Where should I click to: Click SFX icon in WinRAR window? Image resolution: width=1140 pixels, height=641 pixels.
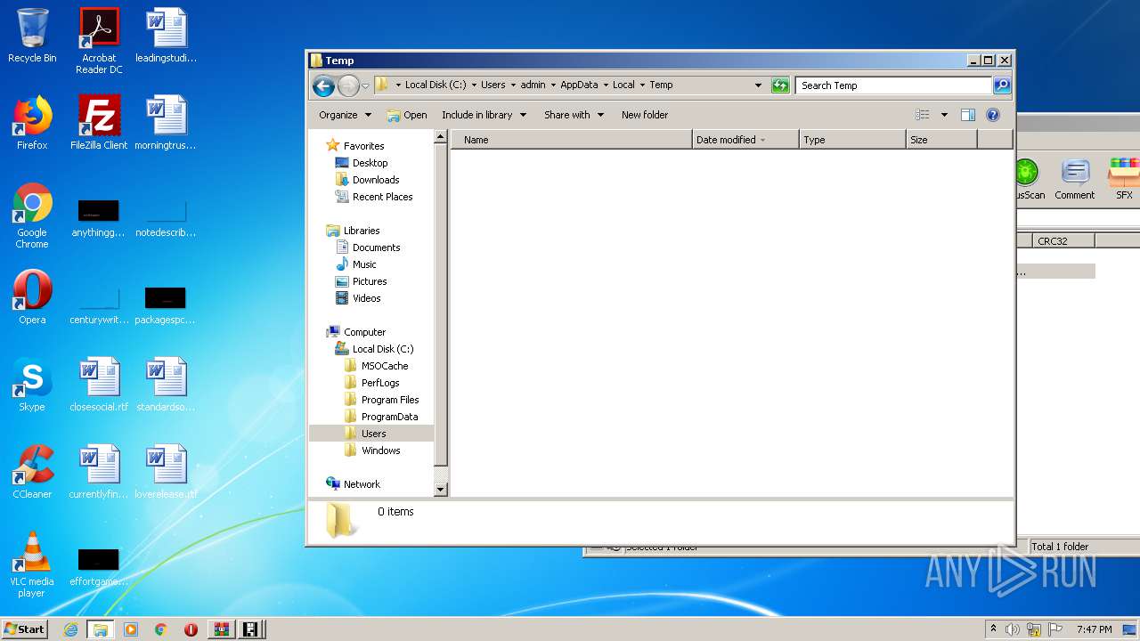(1124, 180)
